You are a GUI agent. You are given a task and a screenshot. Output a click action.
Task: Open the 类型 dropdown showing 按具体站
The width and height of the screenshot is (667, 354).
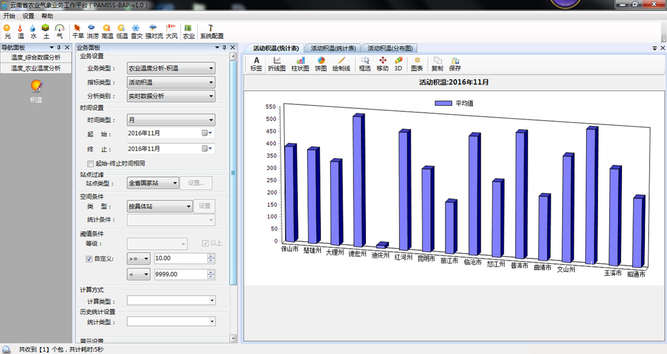[160, 206]
